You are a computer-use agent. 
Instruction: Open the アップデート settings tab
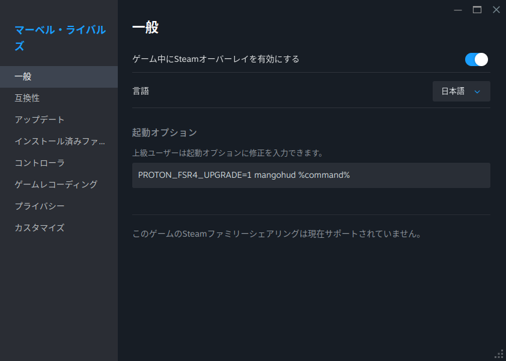(36, 120)
